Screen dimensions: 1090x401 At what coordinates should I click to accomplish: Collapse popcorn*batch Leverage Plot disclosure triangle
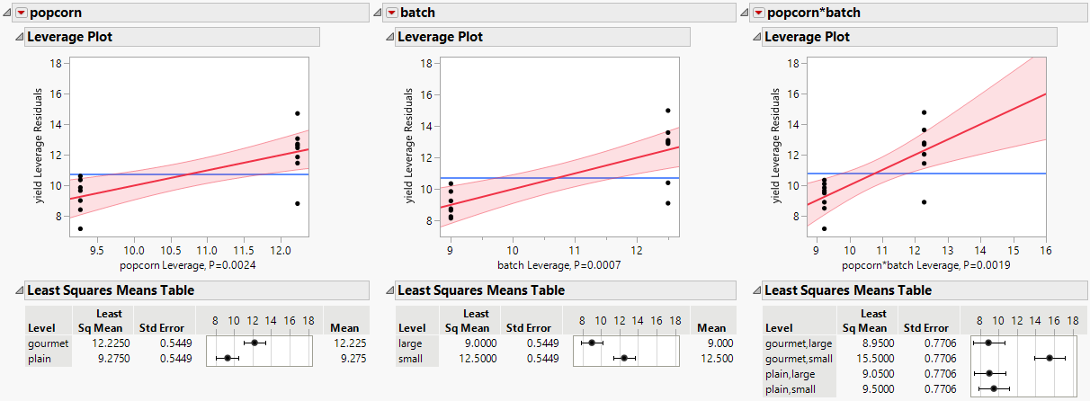tap(755, 37)
